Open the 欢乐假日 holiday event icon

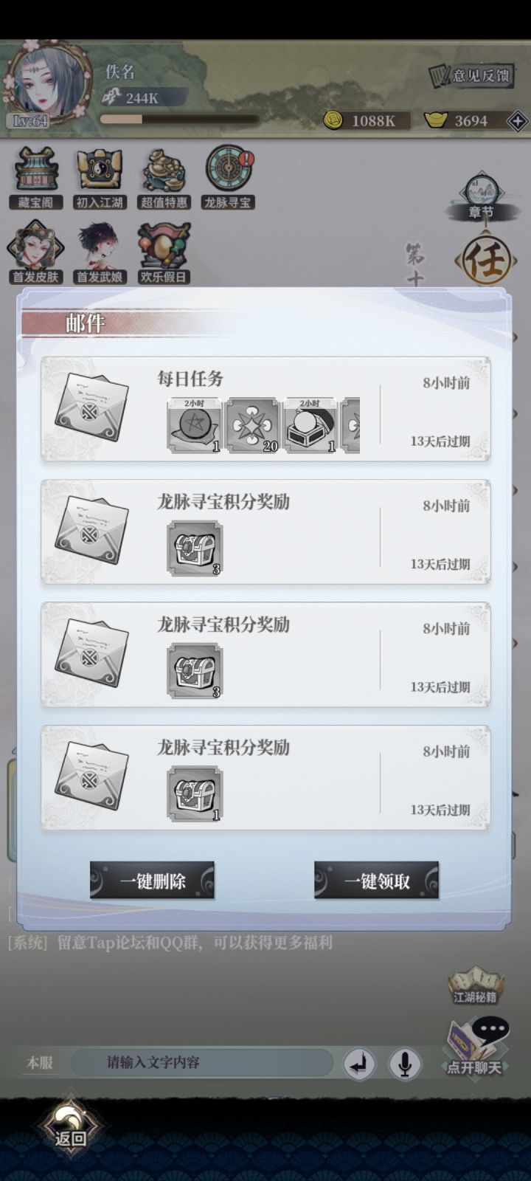tap(164, 253)
